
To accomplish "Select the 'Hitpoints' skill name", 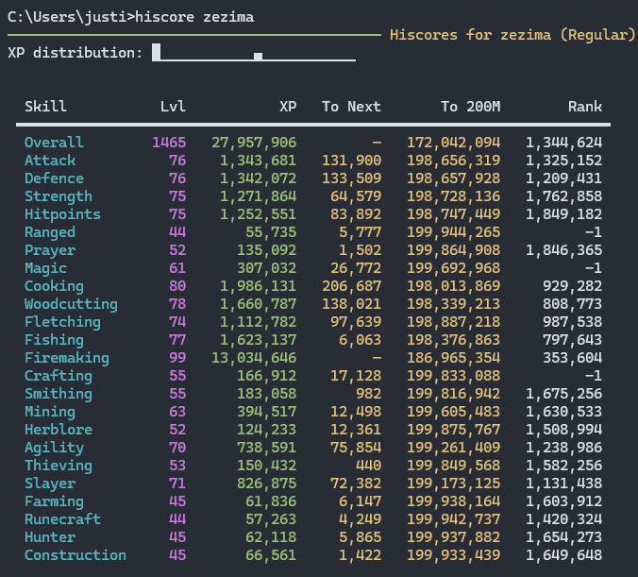I will 62,214.
